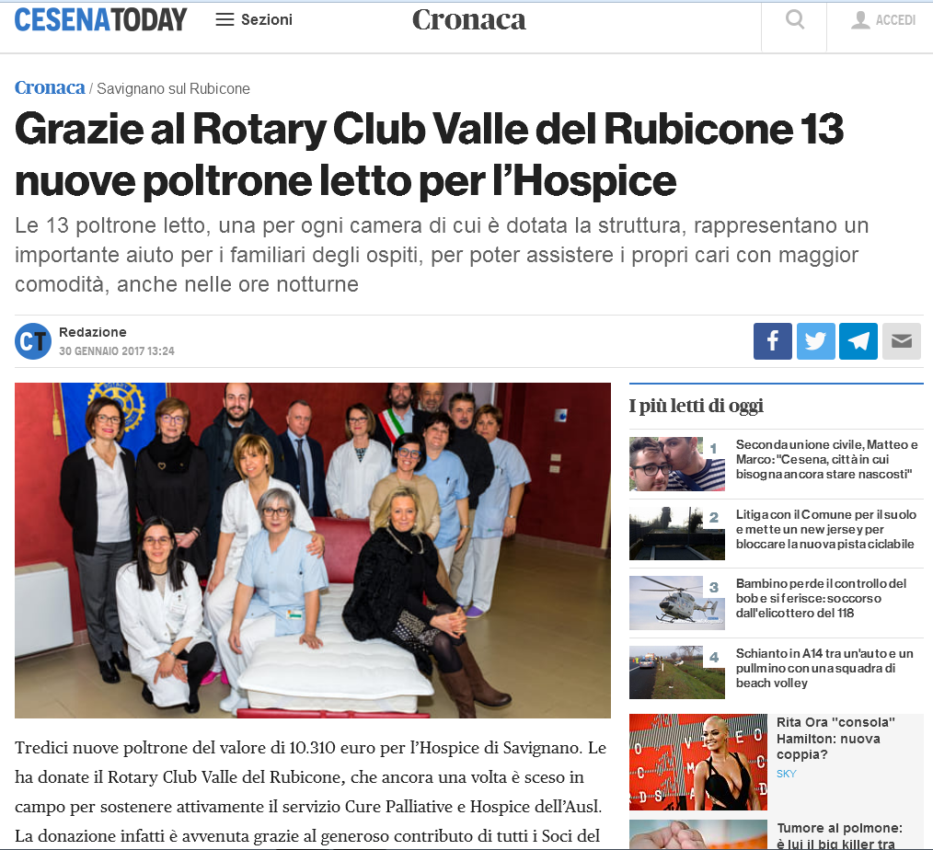Image resolution: width=933 pixels, height=850 pixels.
Task: Open the Sezioni hamburger menu
Action: pos(254,19)
